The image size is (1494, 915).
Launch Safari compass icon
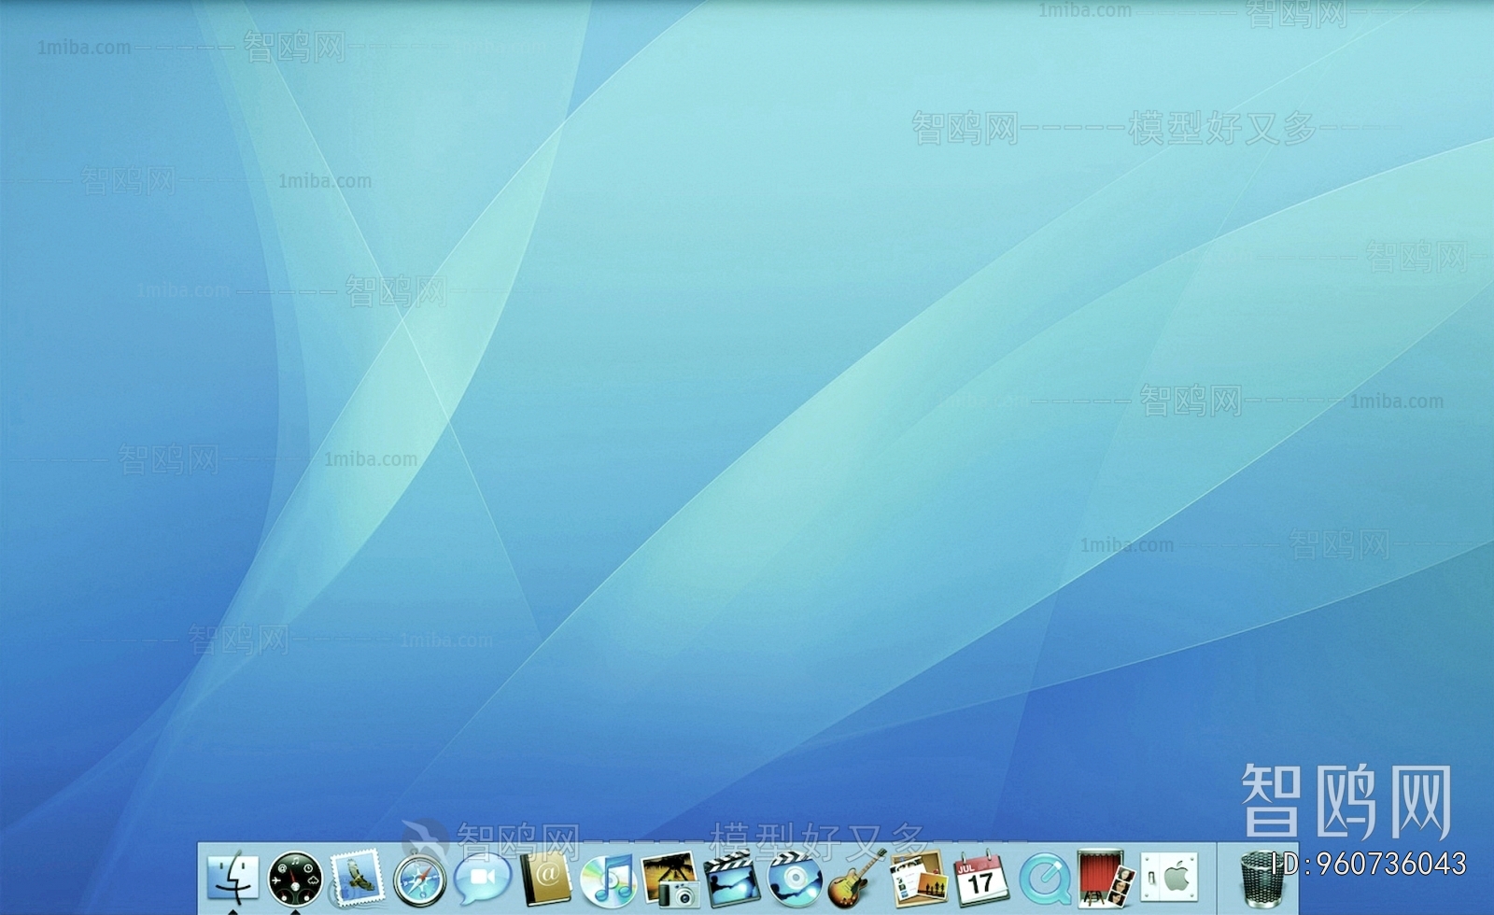click(x=419, y=880)
